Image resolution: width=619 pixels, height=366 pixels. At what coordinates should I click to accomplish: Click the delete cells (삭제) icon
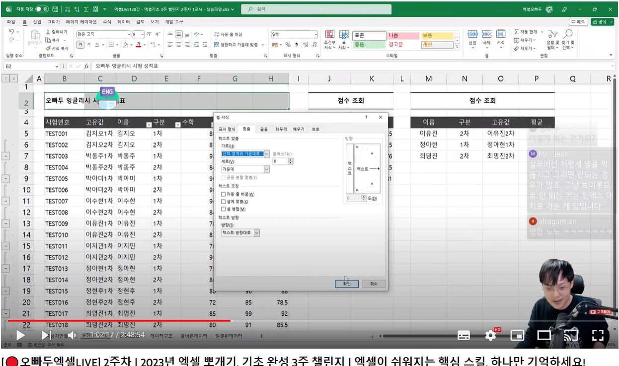coord(487,34)
